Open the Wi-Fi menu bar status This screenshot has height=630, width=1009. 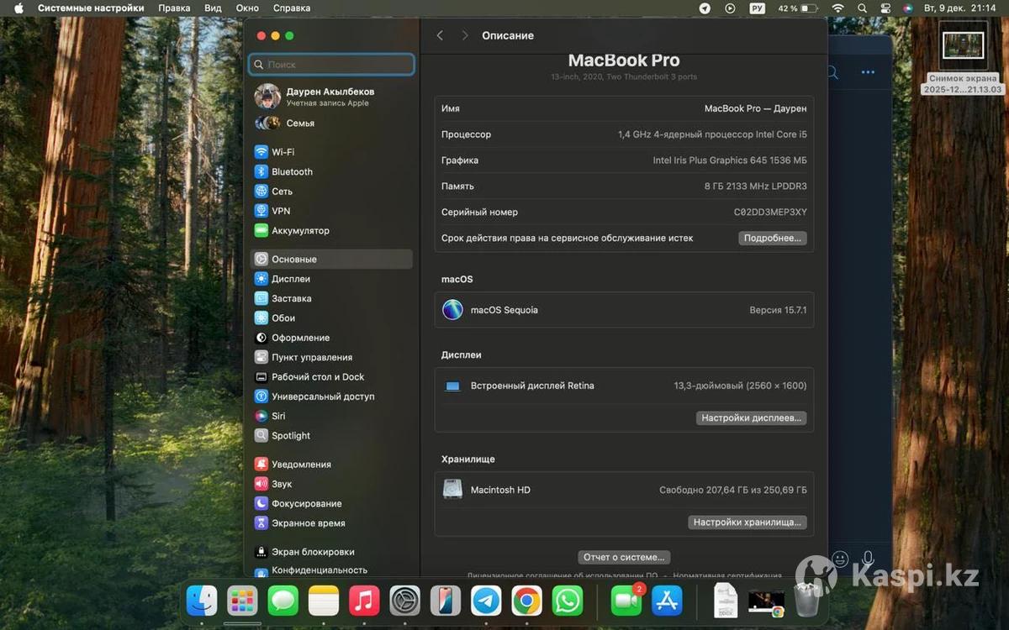837,8
